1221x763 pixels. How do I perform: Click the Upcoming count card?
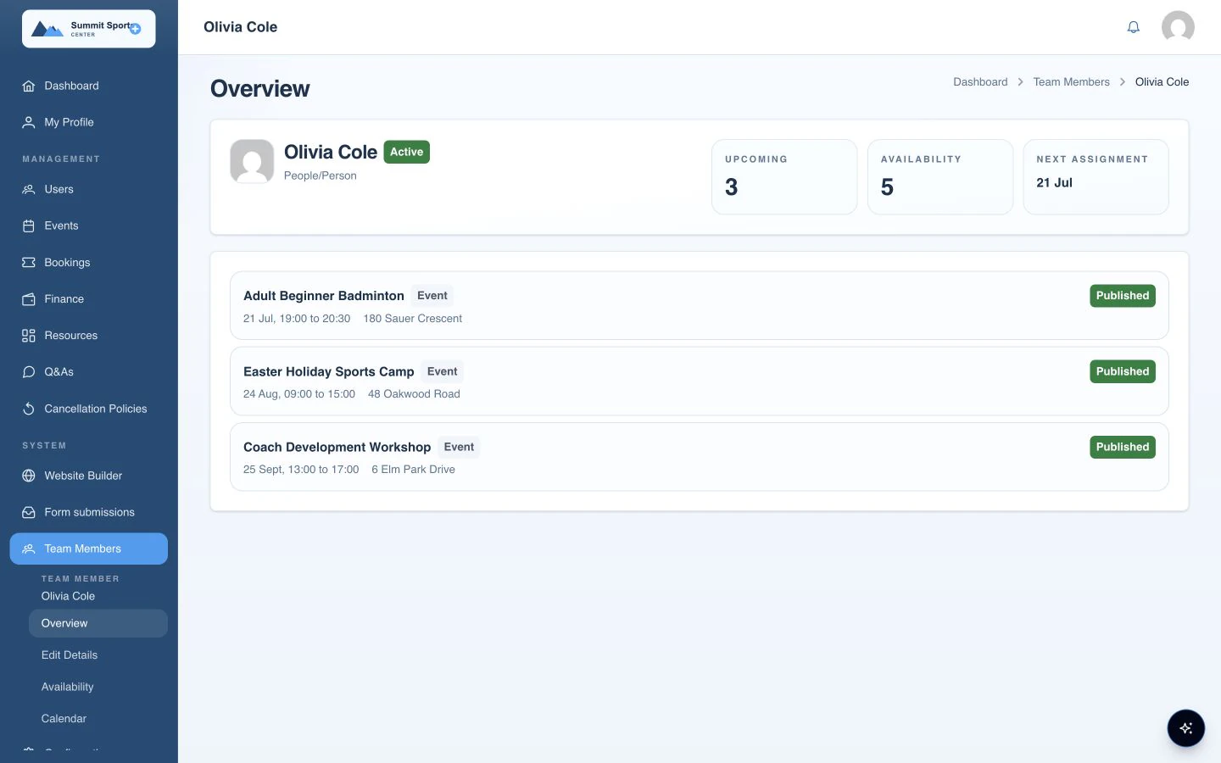click(x=784, y=176)
